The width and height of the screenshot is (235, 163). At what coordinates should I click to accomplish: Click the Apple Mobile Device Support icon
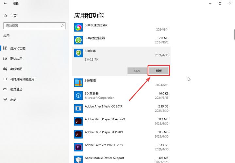click(78, 159)
